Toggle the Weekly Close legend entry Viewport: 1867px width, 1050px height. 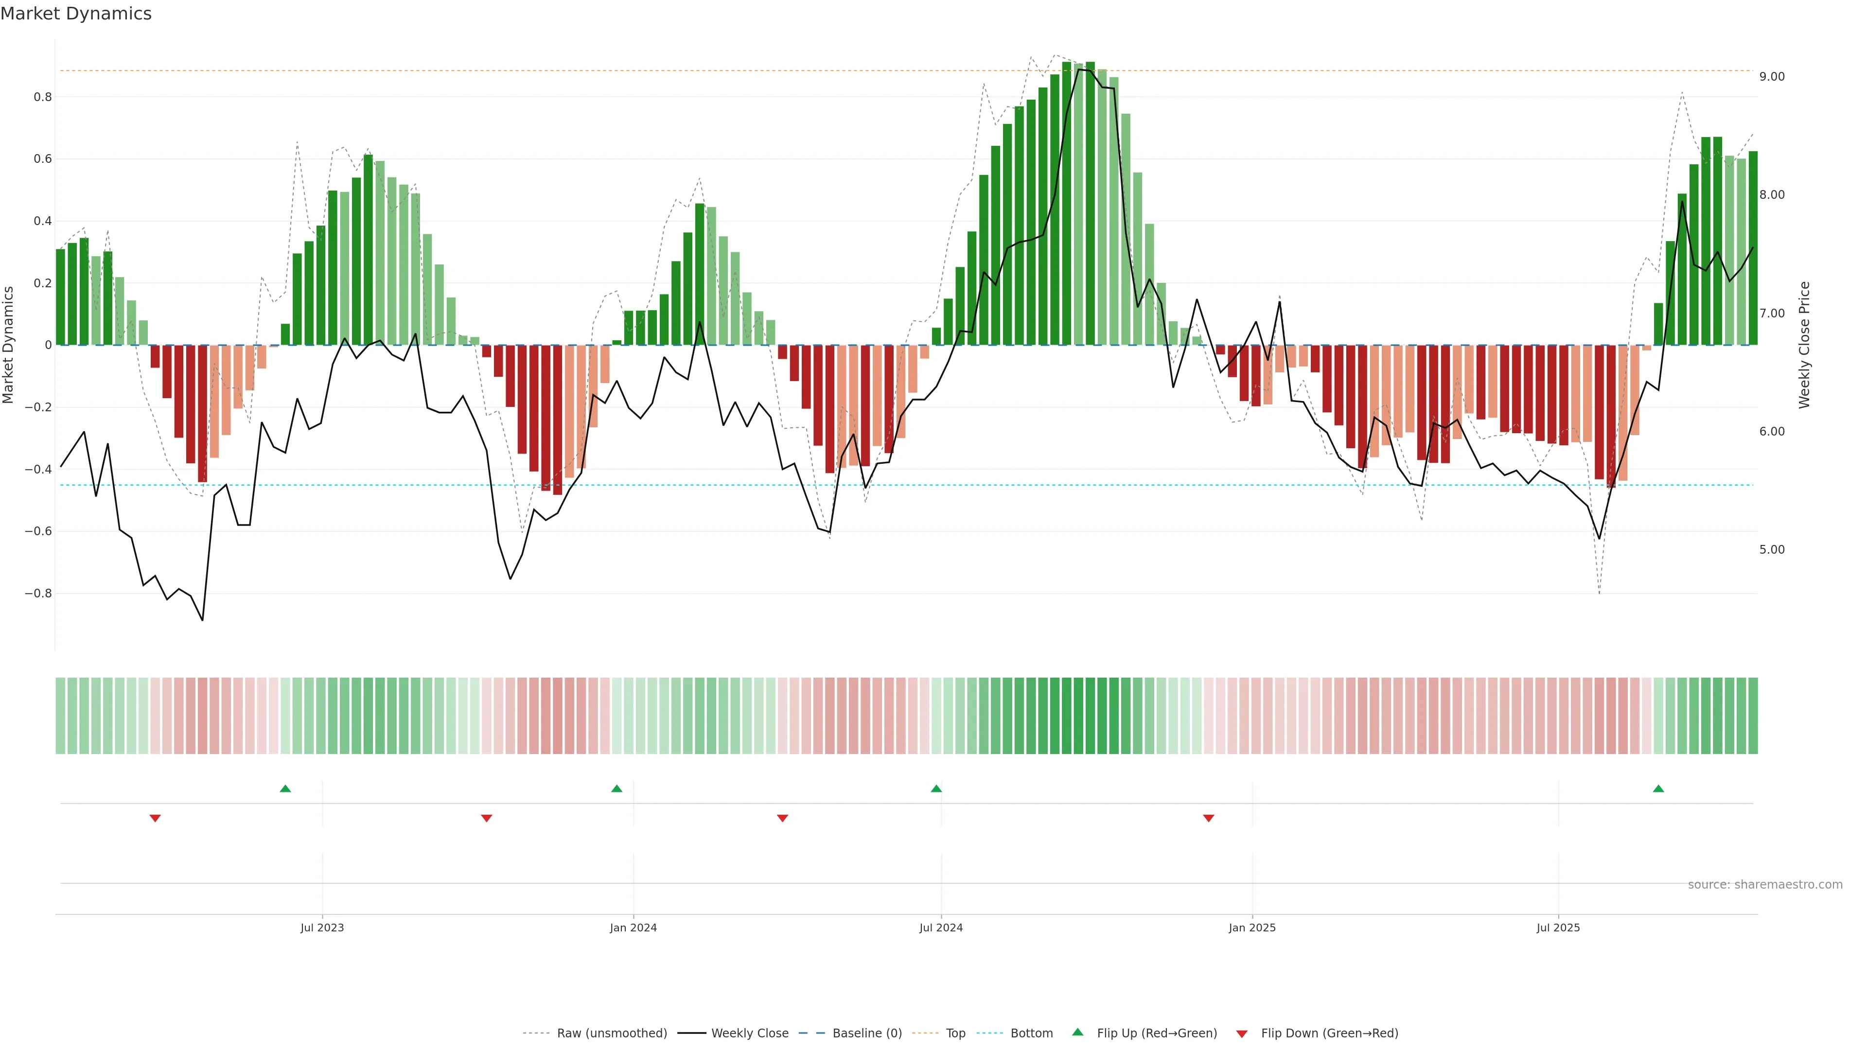[x=749, y=1033]
